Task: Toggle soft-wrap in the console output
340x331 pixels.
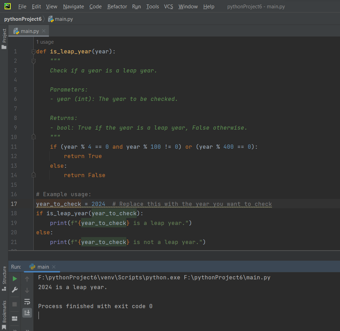Action: [27, 302]
